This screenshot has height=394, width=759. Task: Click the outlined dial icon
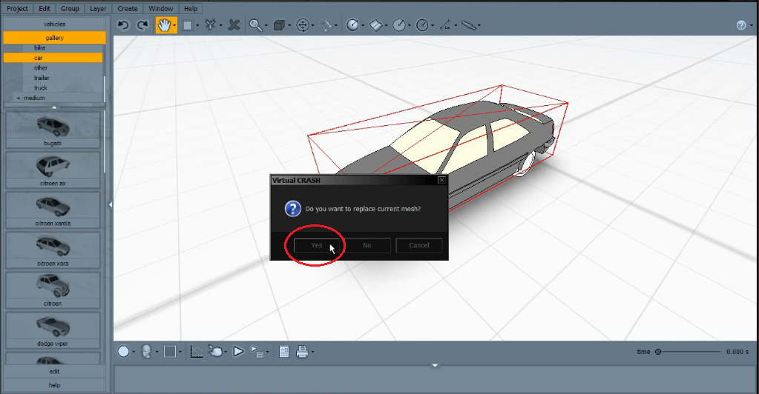(422, 25)
